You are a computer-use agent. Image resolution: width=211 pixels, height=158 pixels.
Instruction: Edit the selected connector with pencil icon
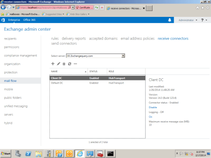pos(58,64)
